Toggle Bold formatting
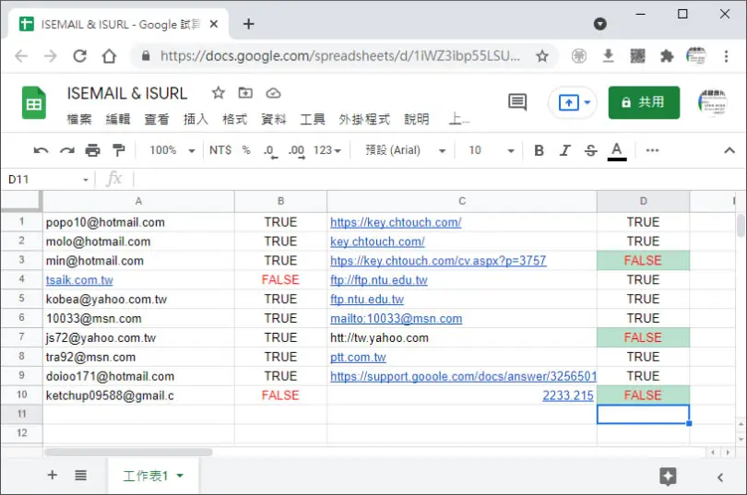This screenshot has width=747, height=495. [x=539, y=150]
